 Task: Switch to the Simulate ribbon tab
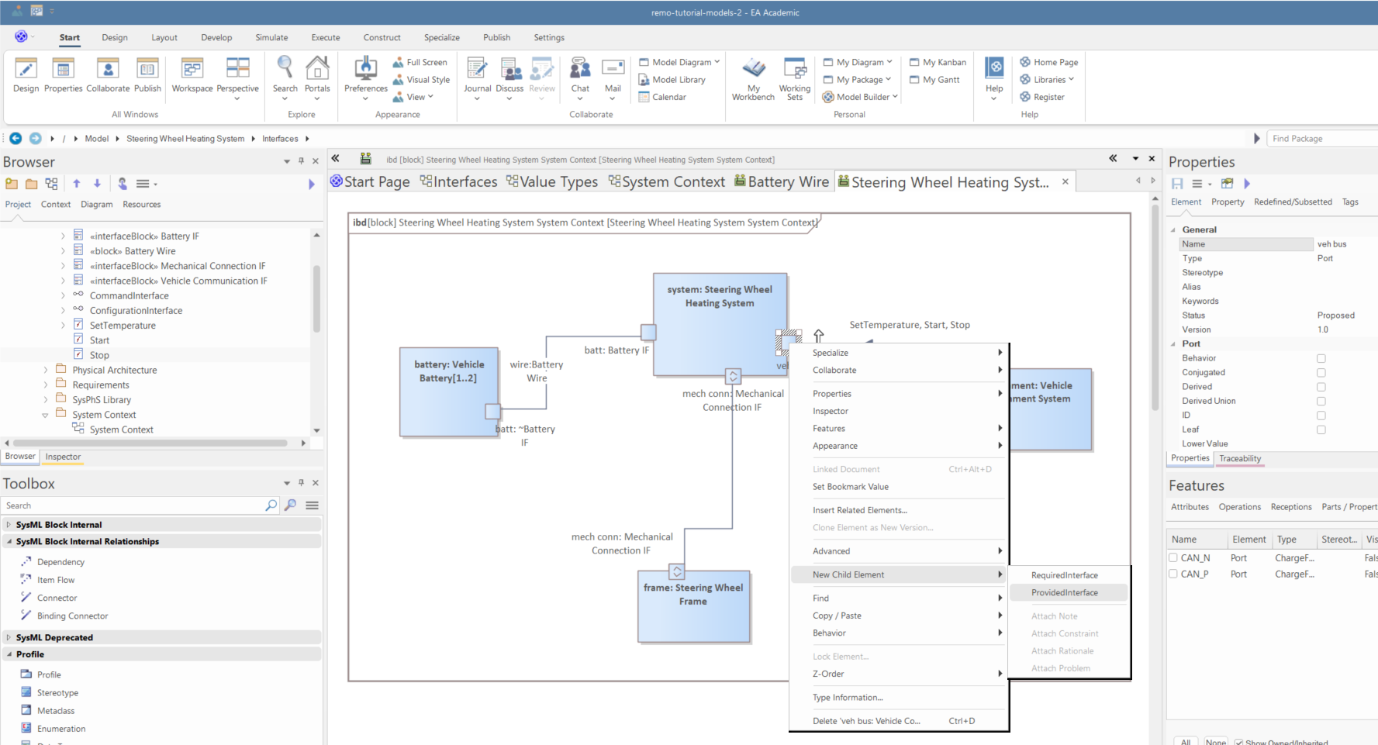click(x=271, y=37)
